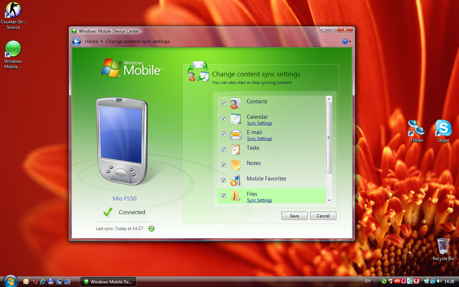The height and width of the screenshot is (287, 459).
Task: Click the scroll-down arrow of content list
Action: [329, 201]
